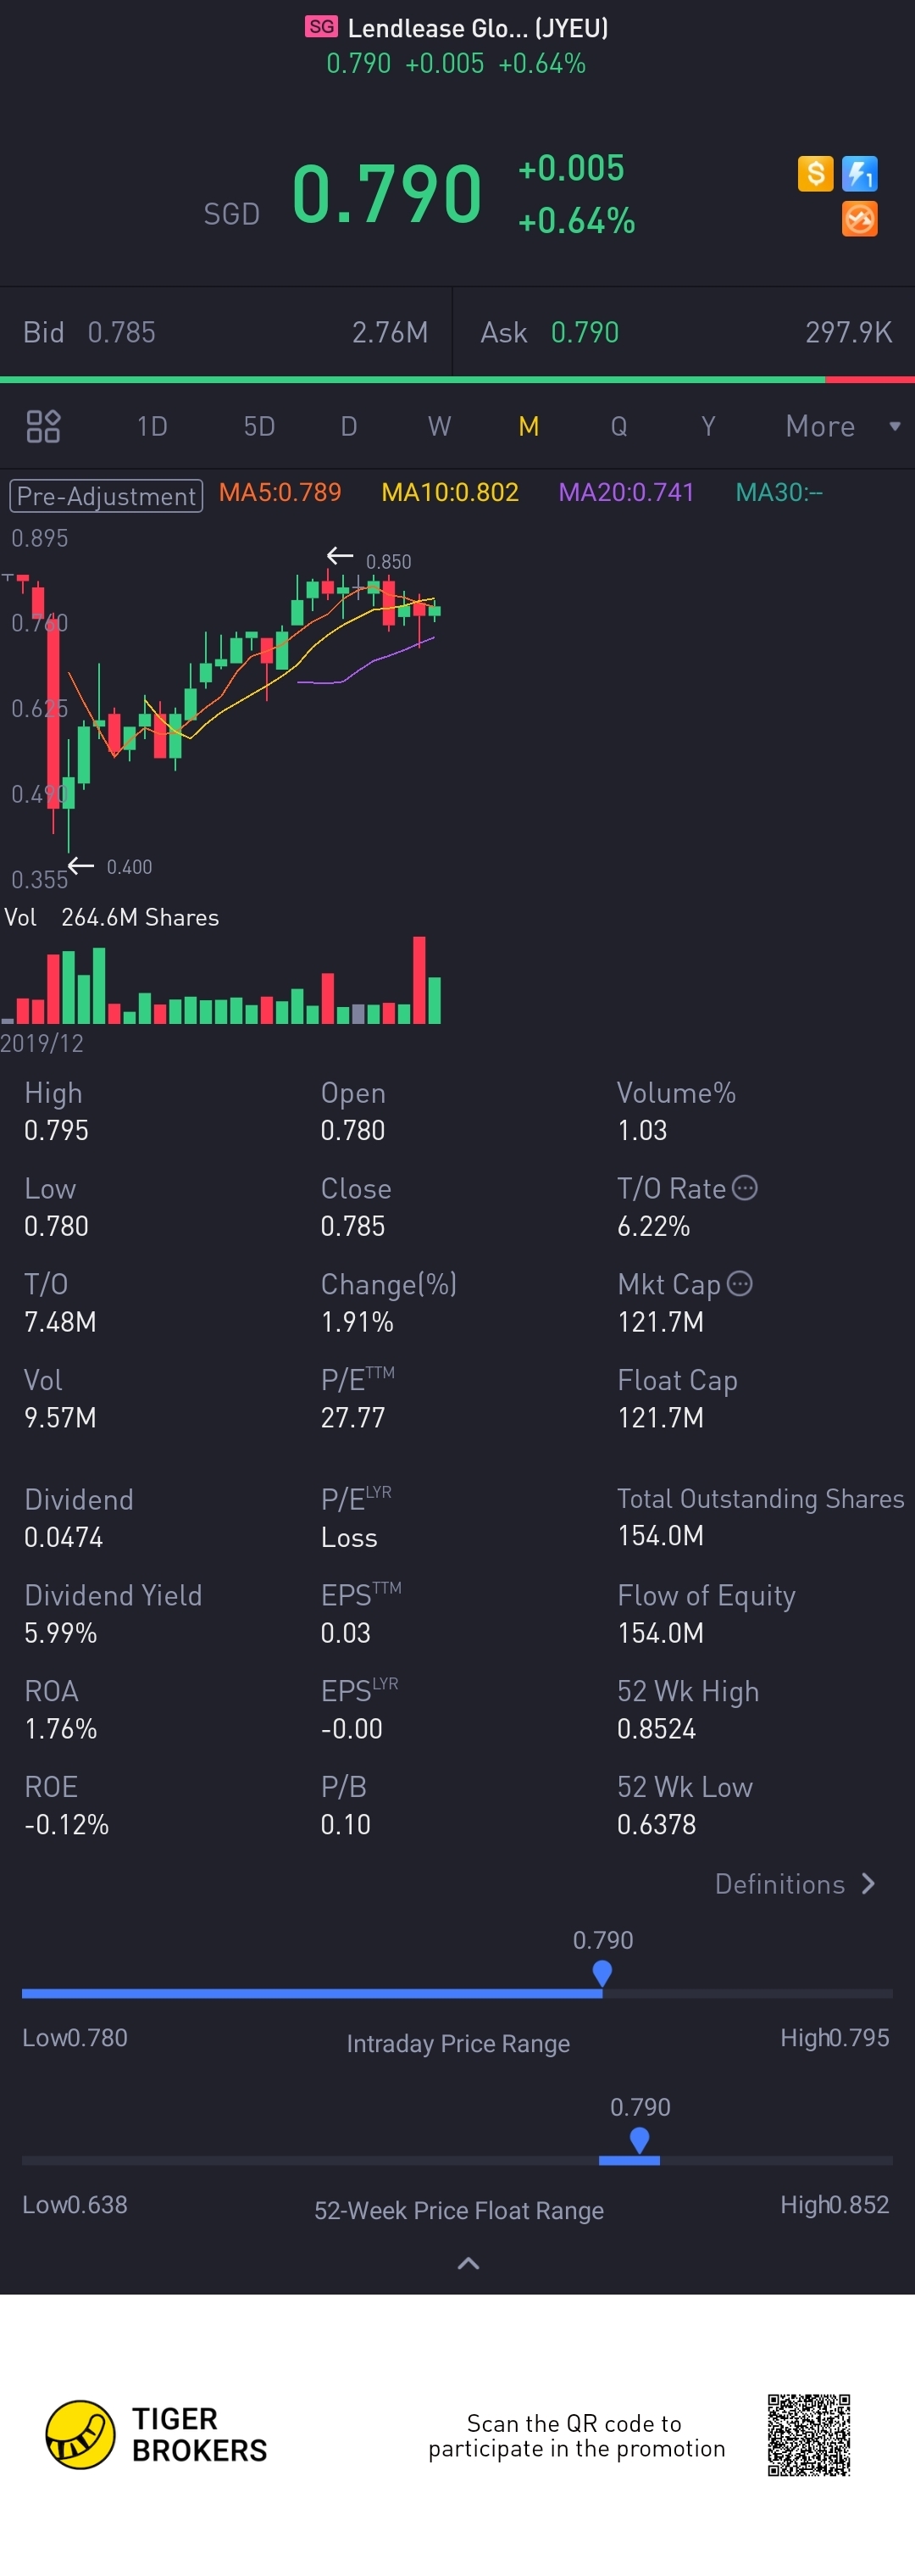The height and width of the screenshot is (2576, 915).
Task: Tap the Total Outstanding Shares 154.0M value
Action: coord(660,1535)
